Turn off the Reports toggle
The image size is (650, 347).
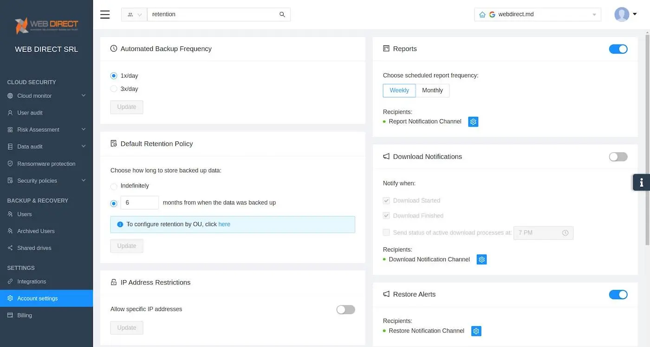click(618, 49)
